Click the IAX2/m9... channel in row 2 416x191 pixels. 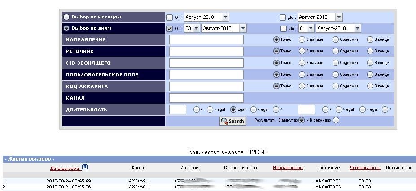(138, 187)
